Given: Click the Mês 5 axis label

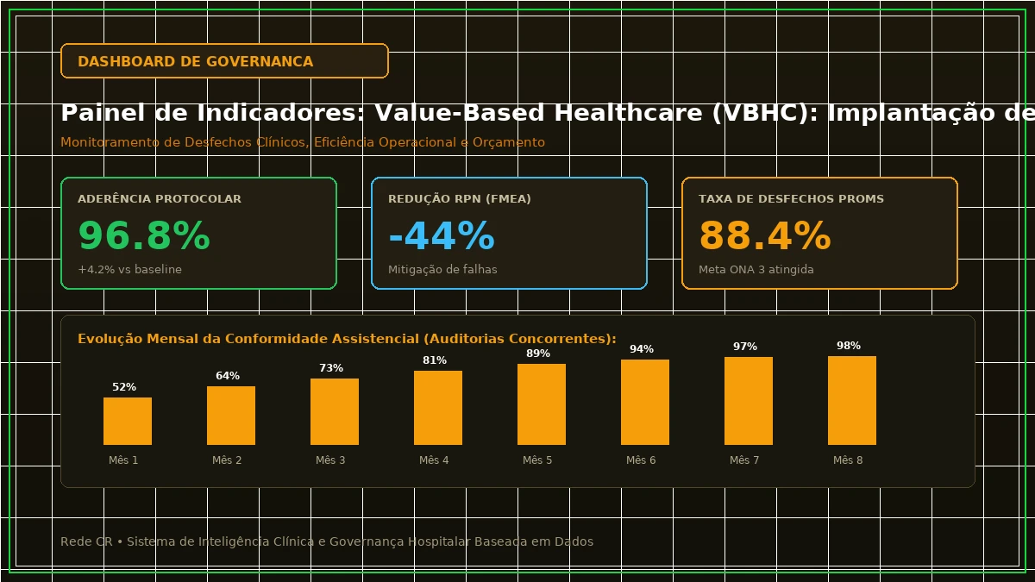Looking at the screenshot, I should (x=537, y=460).
